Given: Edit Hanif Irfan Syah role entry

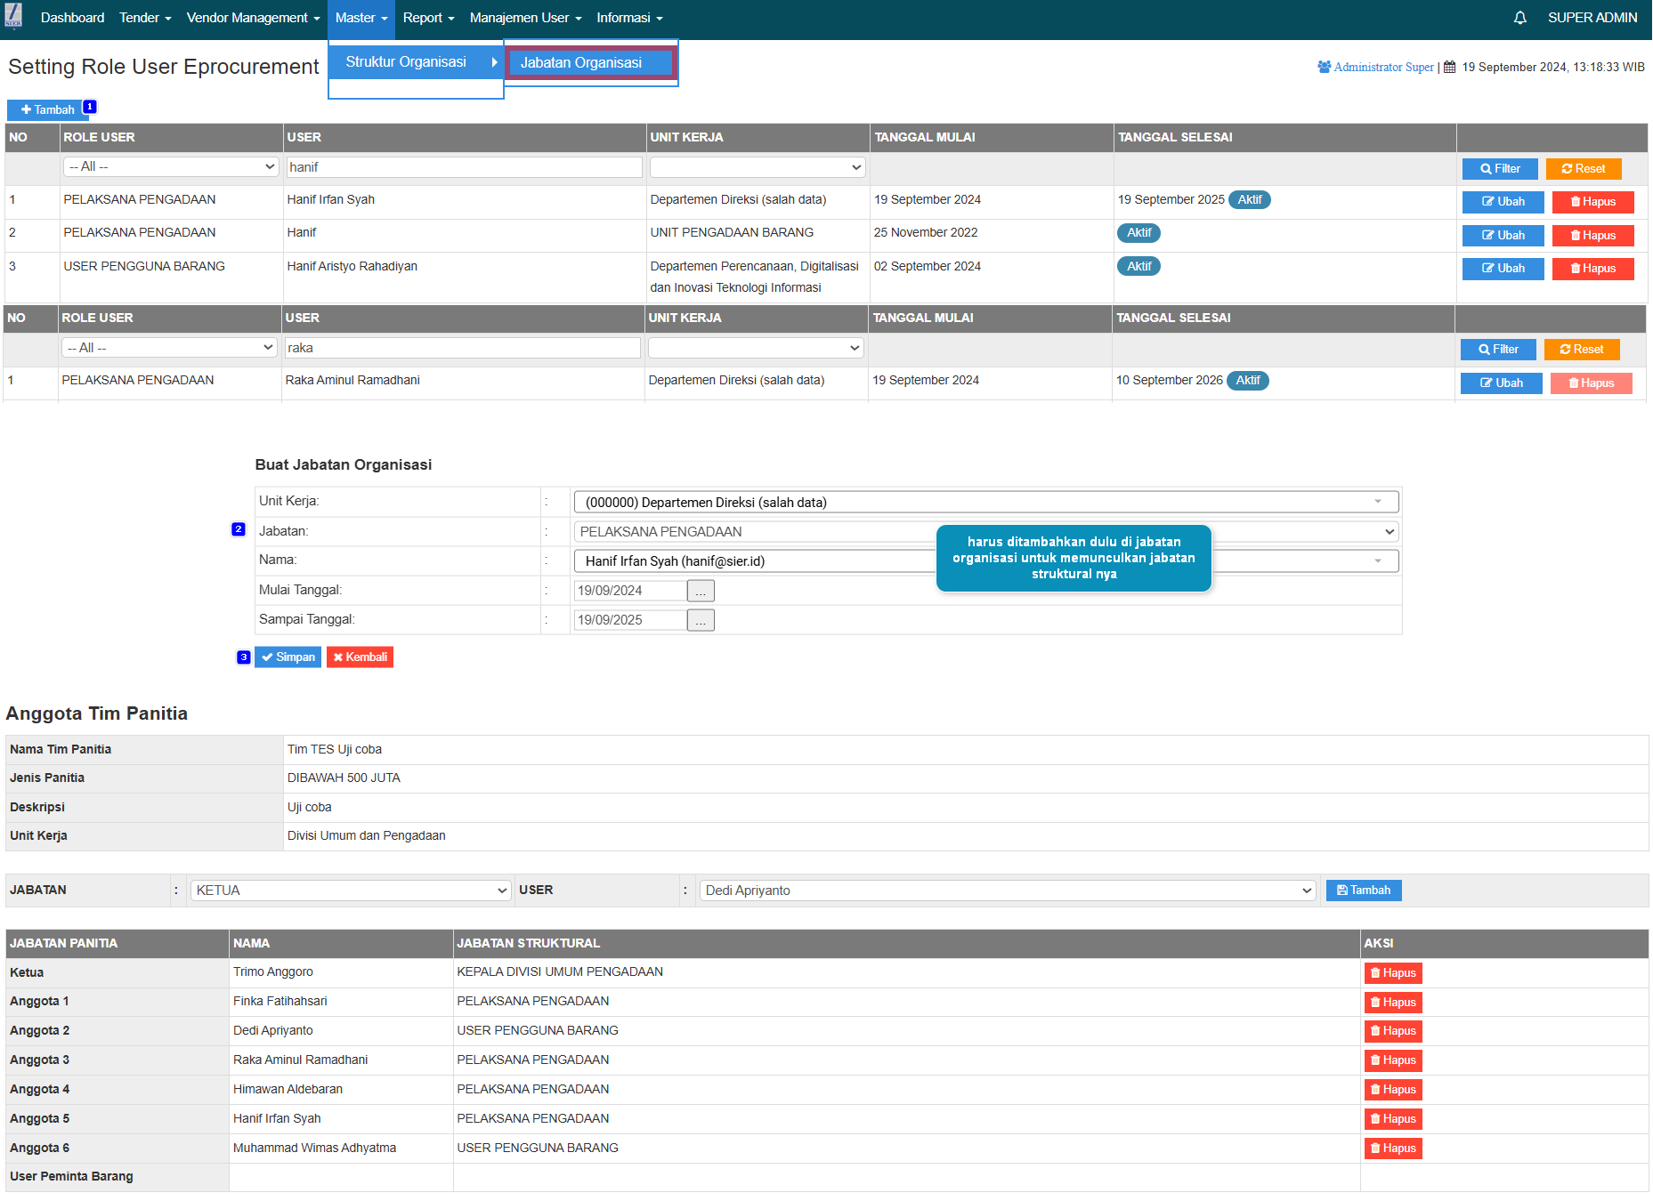Looking at the screenshot, I should (1503, 202).
